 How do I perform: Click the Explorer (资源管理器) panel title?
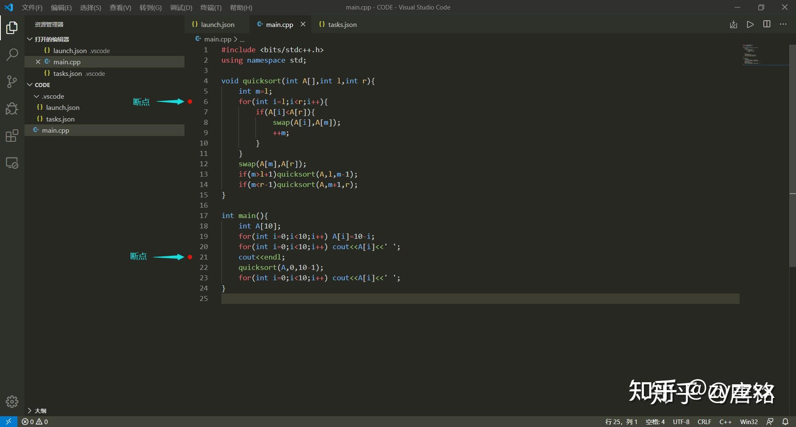click(x=49, y=24)
